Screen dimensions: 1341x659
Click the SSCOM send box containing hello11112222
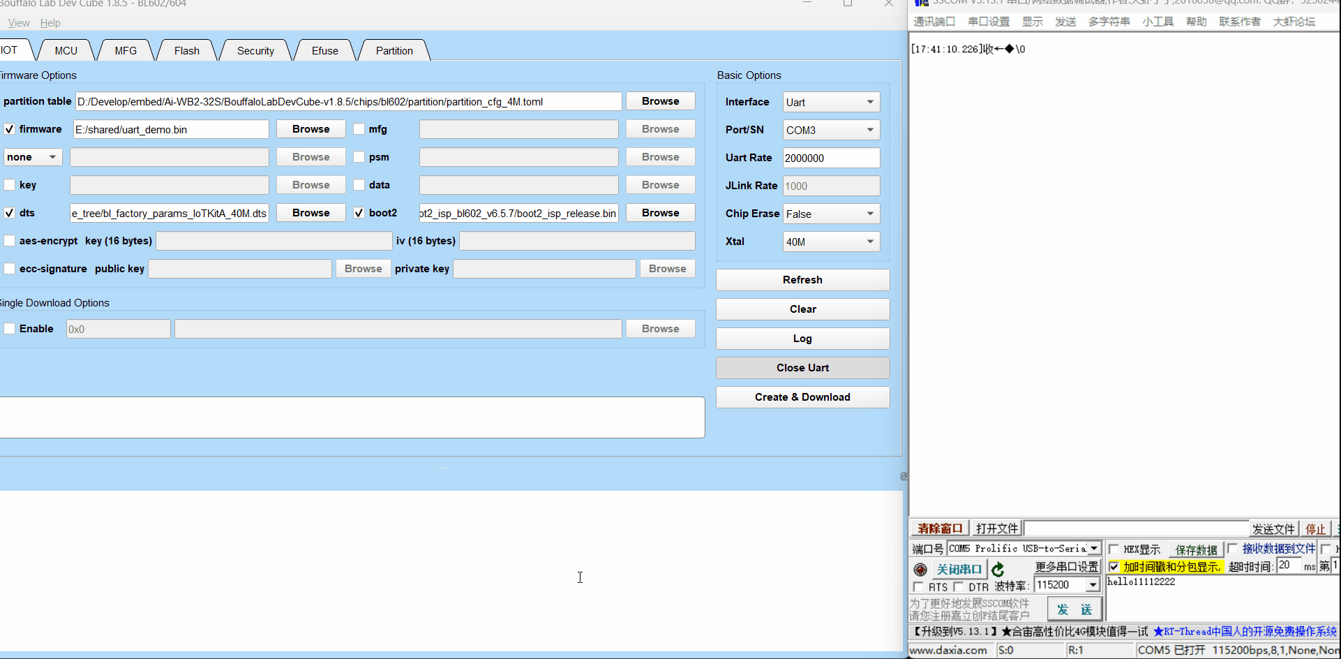point(1222,598)
